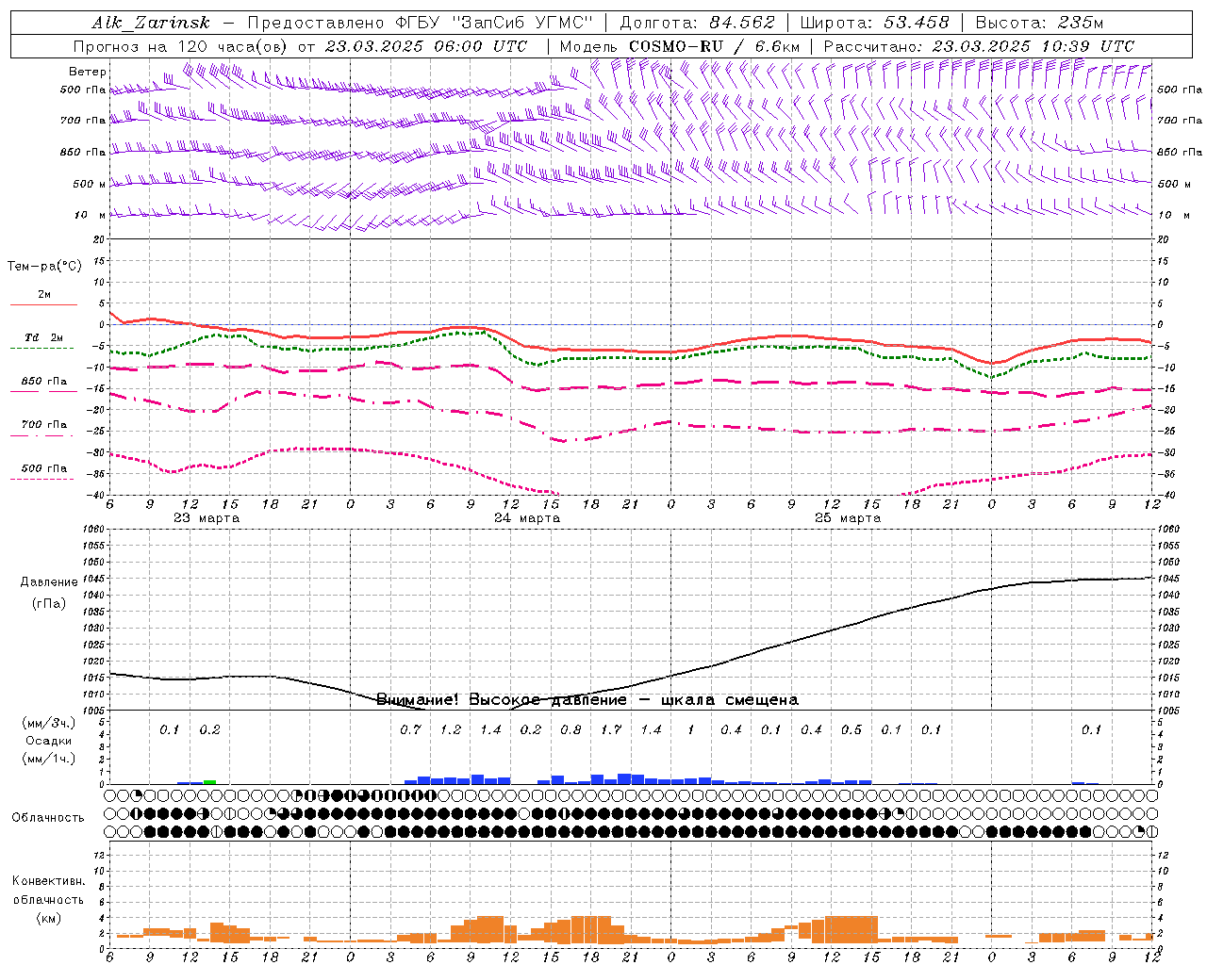This screenshot has width=1207, height=965.
Task: Click the station title Alk_Zarinsk
Action: [x=150, y=23]
